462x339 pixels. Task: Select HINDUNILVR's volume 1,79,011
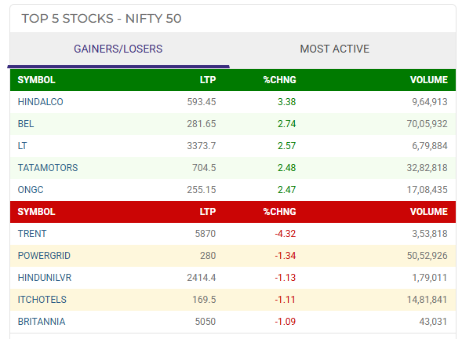[x=430, y=278]
